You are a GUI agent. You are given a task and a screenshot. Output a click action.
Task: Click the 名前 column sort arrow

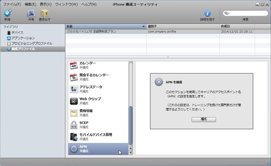(143, 27)
